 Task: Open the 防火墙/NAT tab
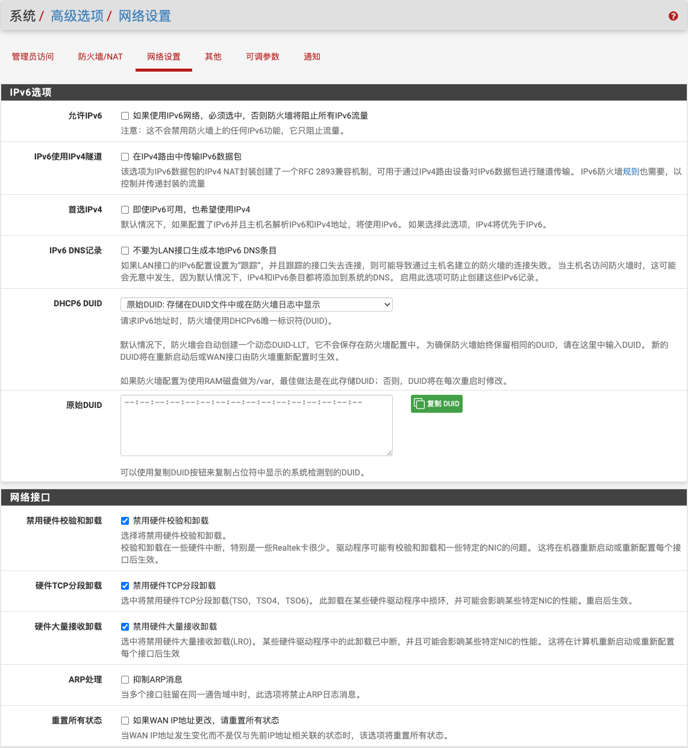[100, 57]
